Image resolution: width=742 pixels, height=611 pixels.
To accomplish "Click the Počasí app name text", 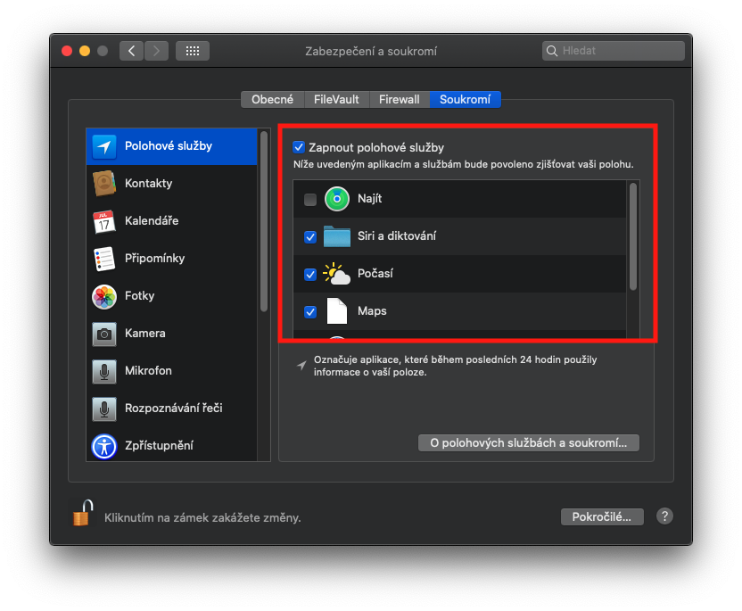I will pyautogui.click(x=375, y=274).
